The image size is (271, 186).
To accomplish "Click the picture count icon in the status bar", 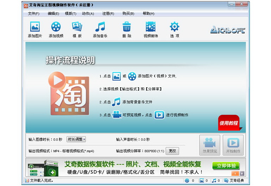I will click(202, 180).
